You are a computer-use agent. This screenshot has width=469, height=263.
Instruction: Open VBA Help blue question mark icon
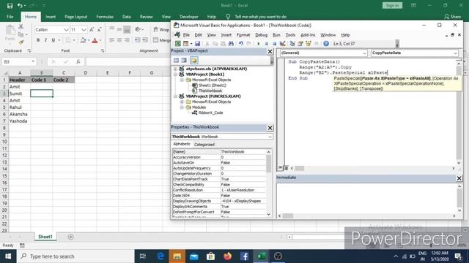[326, 44]
